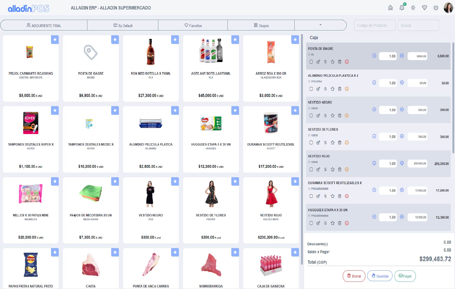455x289 pixels.
Task: Click the Borrar button
Action: coord(354,276)
